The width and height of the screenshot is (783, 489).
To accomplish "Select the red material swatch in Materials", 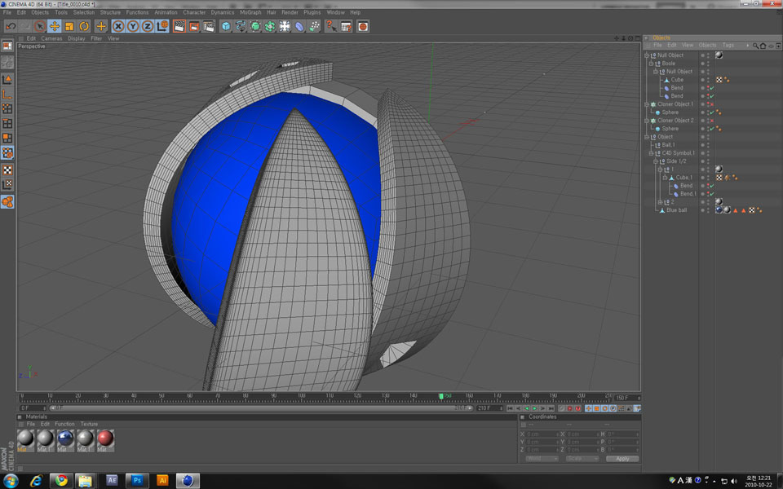I will [x=105, y=438].
